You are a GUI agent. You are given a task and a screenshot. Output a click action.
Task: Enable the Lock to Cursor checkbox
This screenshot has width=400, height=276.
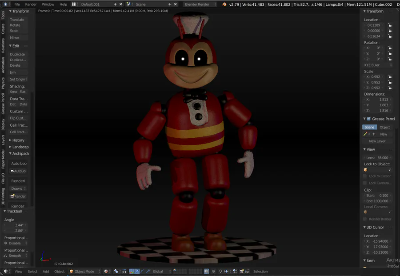tap(365, 176)
